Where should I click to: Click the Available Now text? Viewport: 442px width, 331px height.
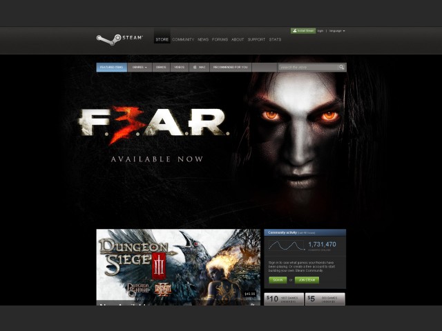click(x=157, y=159)
